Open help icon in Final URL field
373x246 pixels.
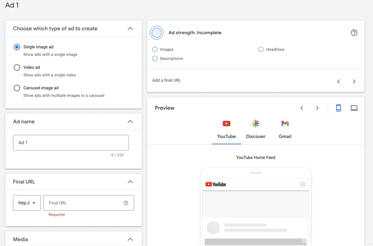coord(126,203)
